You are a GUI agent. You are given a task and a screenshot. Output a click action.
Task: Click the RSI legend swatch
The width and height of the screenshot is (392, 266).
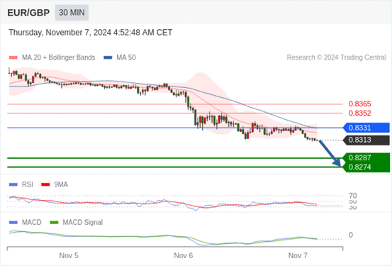[x=13, y=184]
